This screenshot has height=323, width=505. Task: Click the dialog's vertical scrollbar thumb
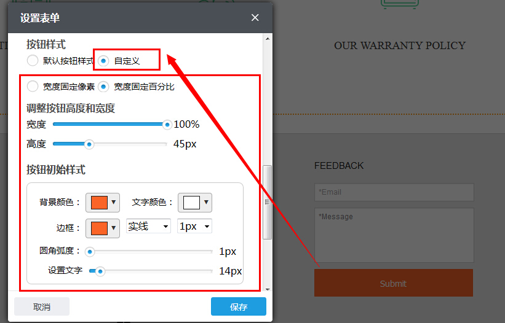point(267,202)
